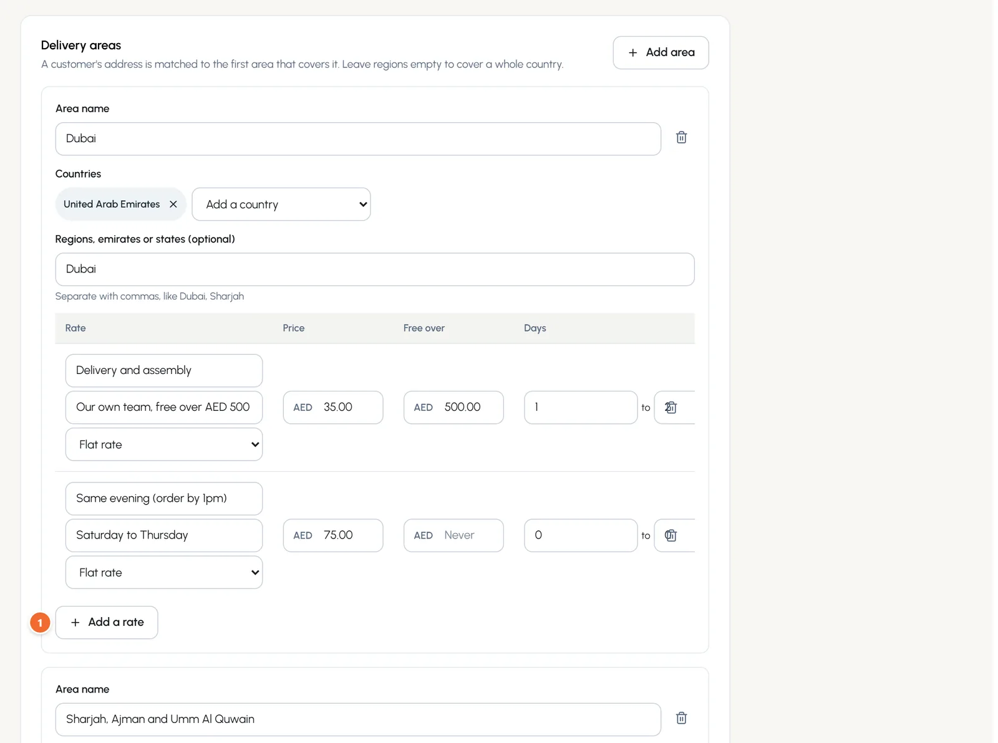Click the Price column header
This screenshot has height=743, width=998.
tap(293, 328)
